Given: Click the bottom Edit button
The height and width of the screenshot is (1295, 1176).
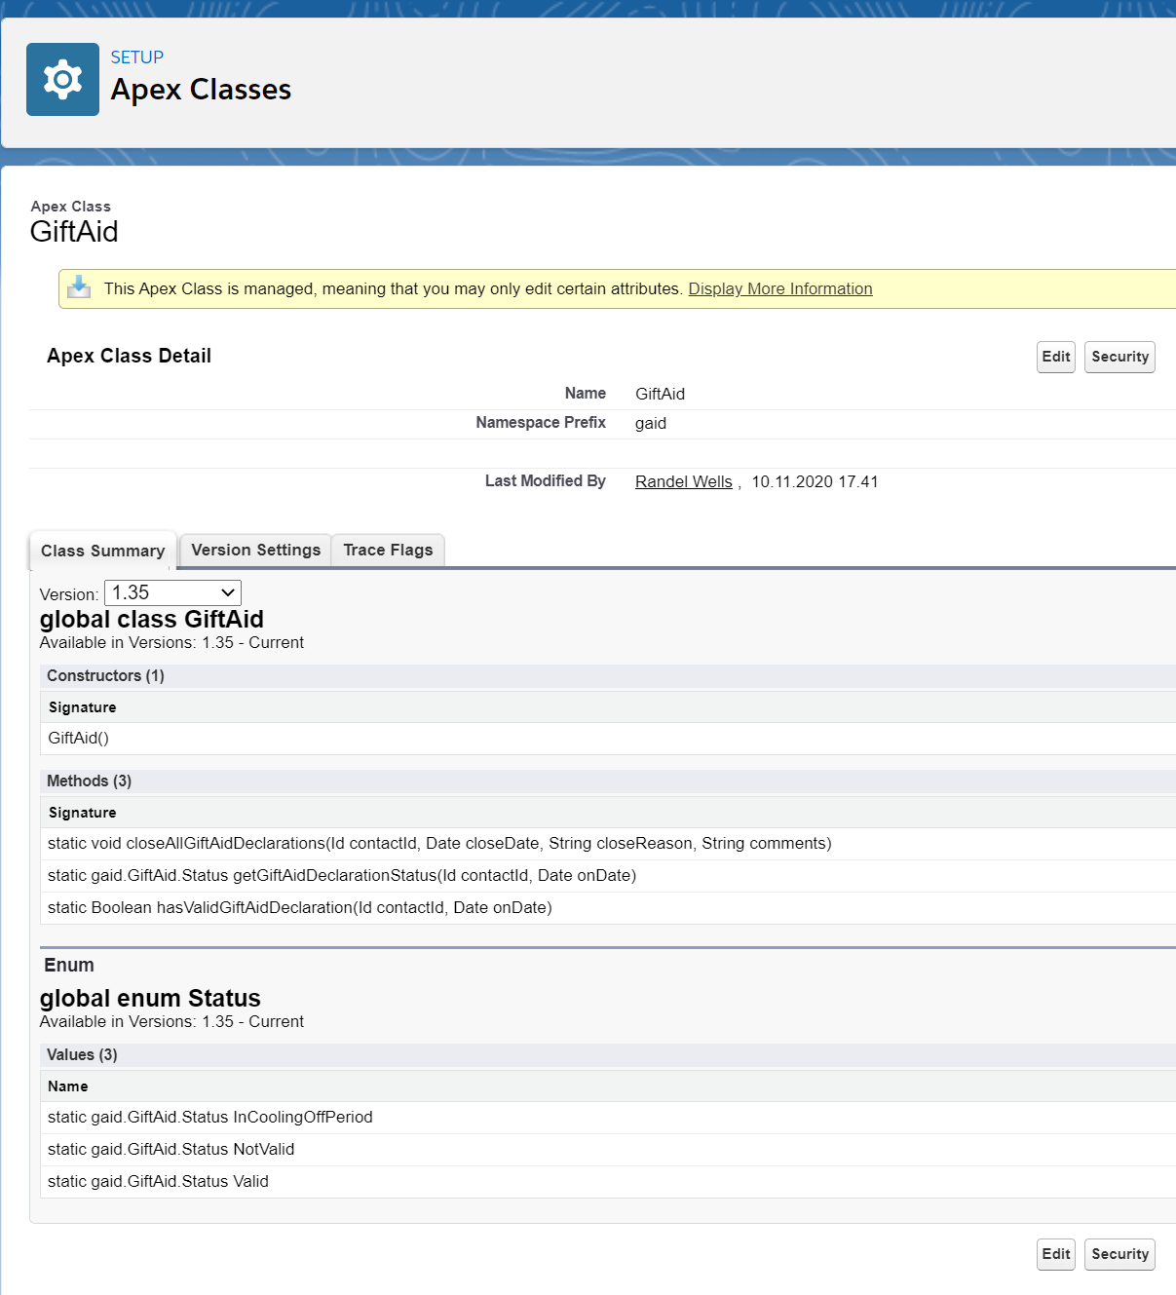Looking at the screenshot, I should click(1055, 1254).
